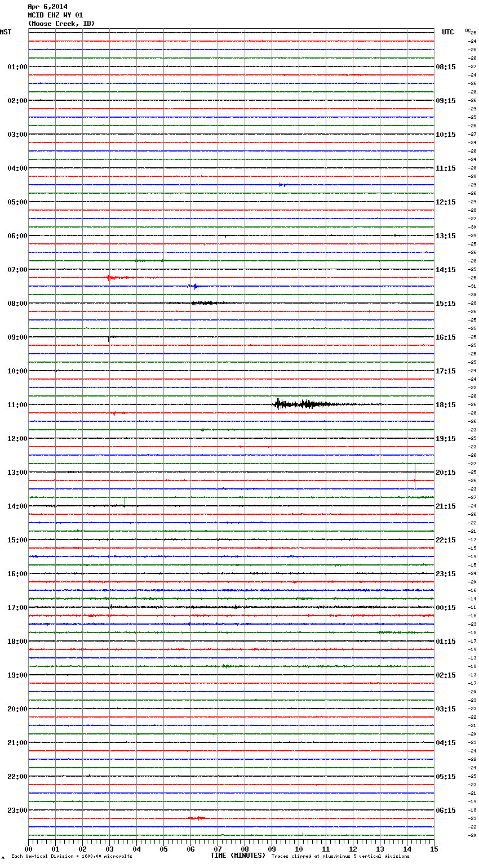The image size is (479, 864).
Task: Select the 06:00 MST time label
Action: click(17, 236)
